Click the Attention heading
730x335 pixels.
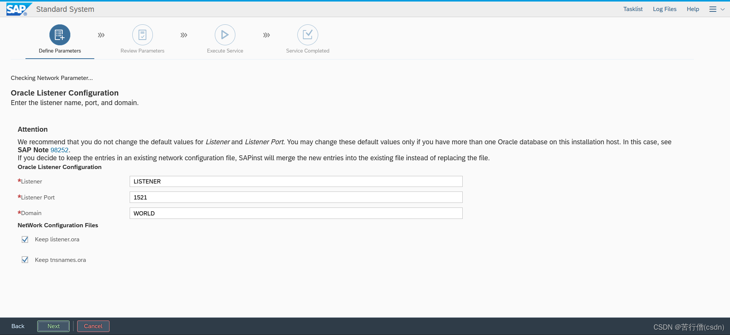[x=33, y=129]
